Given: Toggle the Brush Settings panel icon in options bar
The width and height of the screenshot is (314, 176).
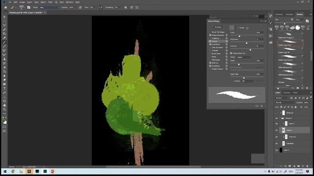Looking at the screenshot, I should point(29,7).
